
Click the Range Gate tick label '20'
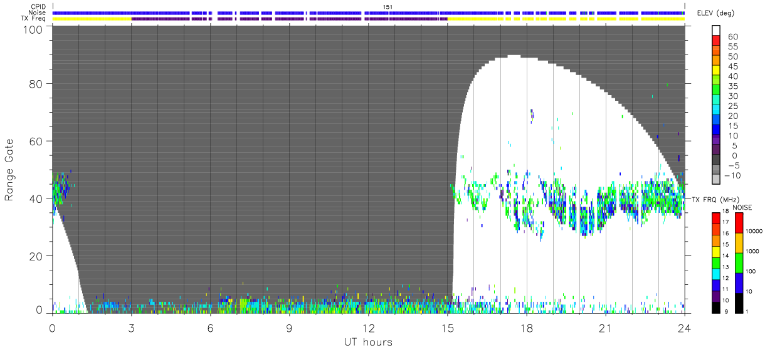[36, 256]
